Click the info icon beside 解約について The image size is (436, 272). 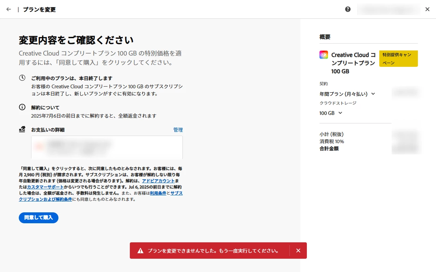pyautogui.click(x=22, y=107)
